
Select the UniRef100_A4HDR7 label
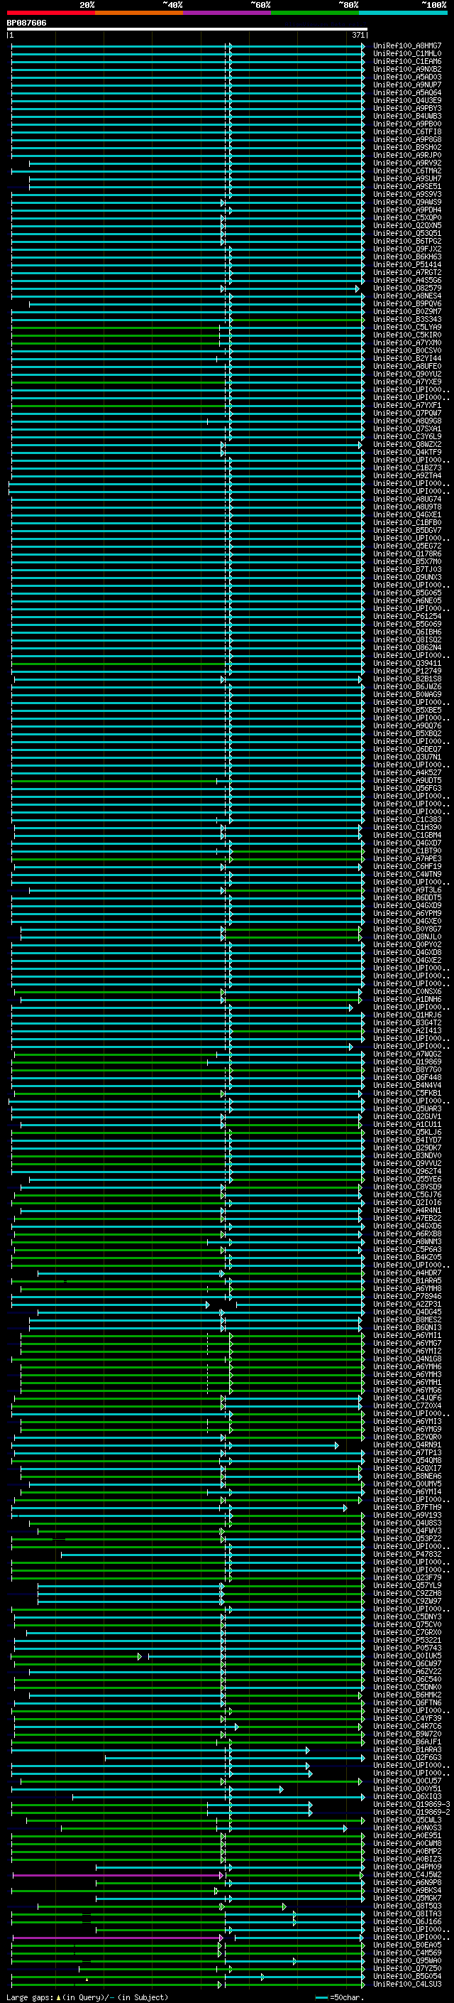pyautogui.click(x=406, y=1273)
